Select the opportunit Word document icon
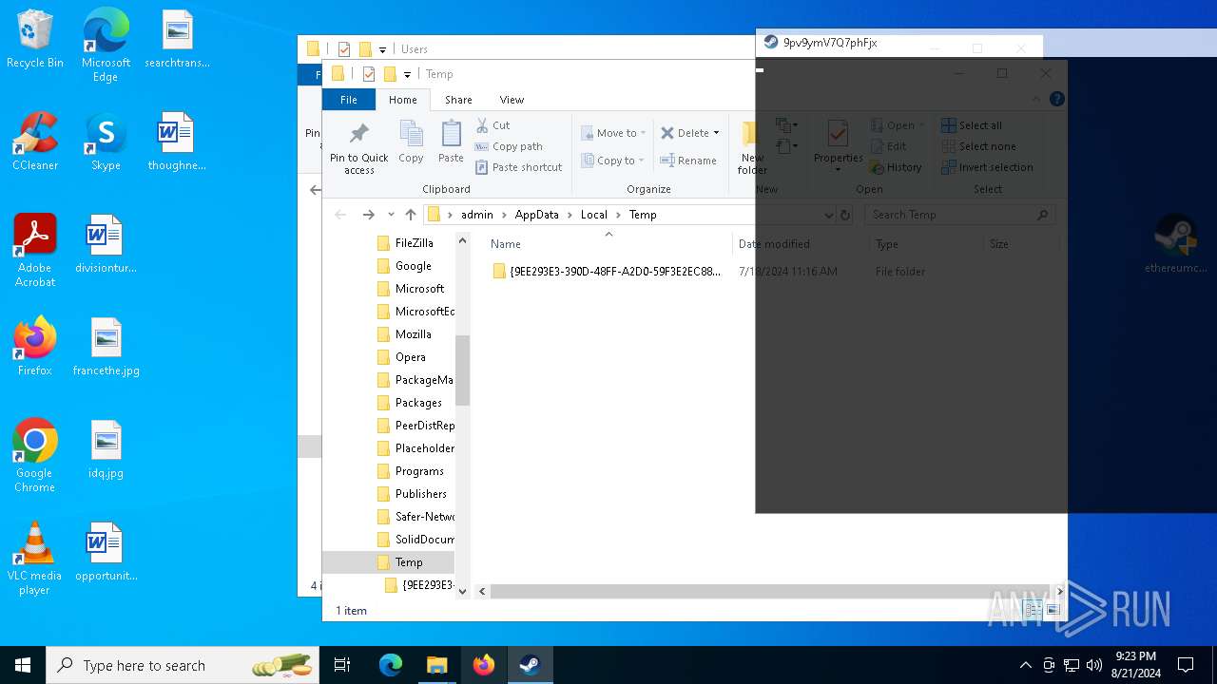This screenshot has width=1217, height=684. click(106, 551)
